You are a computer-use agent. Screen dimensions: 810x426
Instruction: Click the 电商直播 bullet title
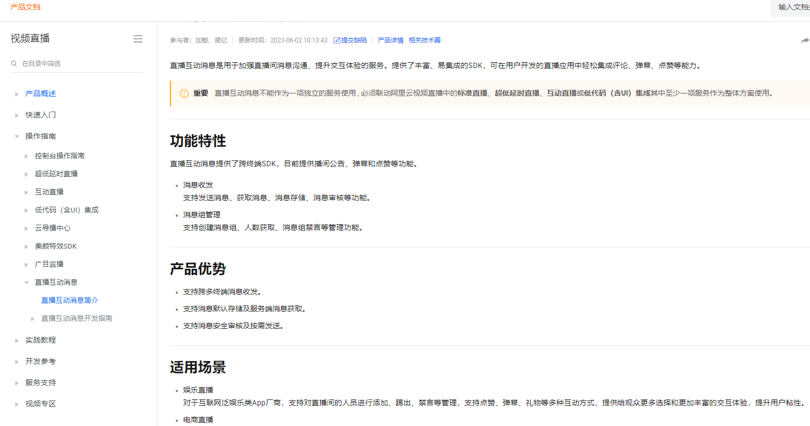click(x=198, y=420)
